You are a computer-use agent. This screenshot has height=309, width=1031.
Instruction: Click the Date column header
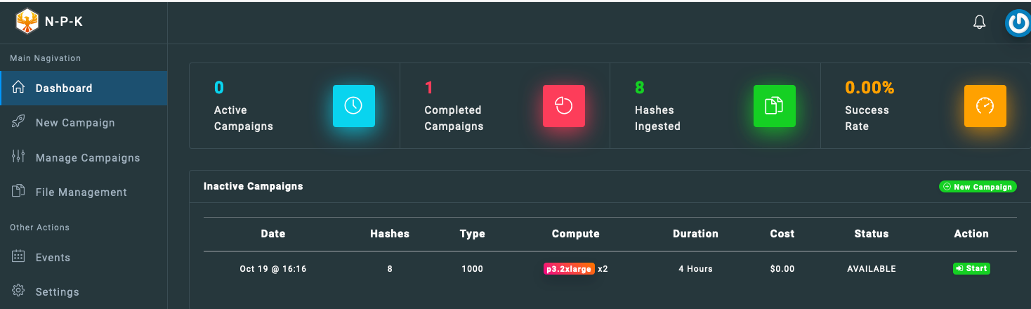(x=272, y=234)
